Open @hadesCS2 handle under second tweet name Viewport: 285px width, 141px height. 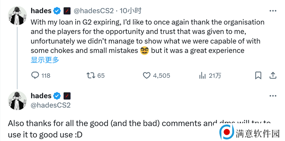click(x=51, y=105)
